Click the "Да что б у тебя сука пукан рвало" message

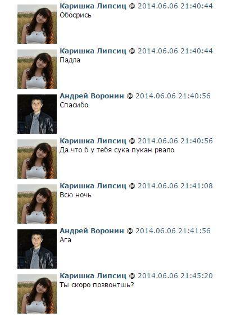(x=117, y=150)
